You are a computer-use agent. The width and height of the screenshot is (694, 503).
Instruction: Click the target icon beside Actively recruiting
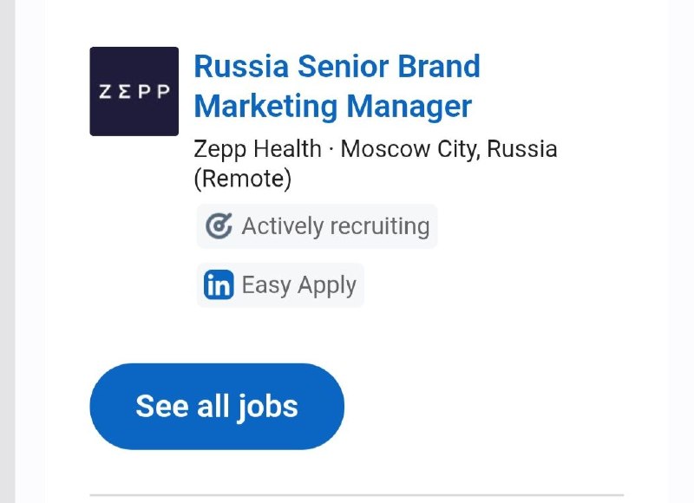coord(219,226)
